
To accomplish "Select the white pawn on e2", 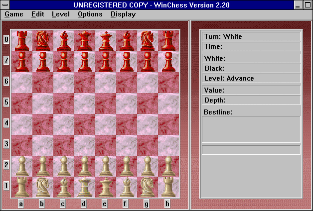I will [x=106, y=166].
